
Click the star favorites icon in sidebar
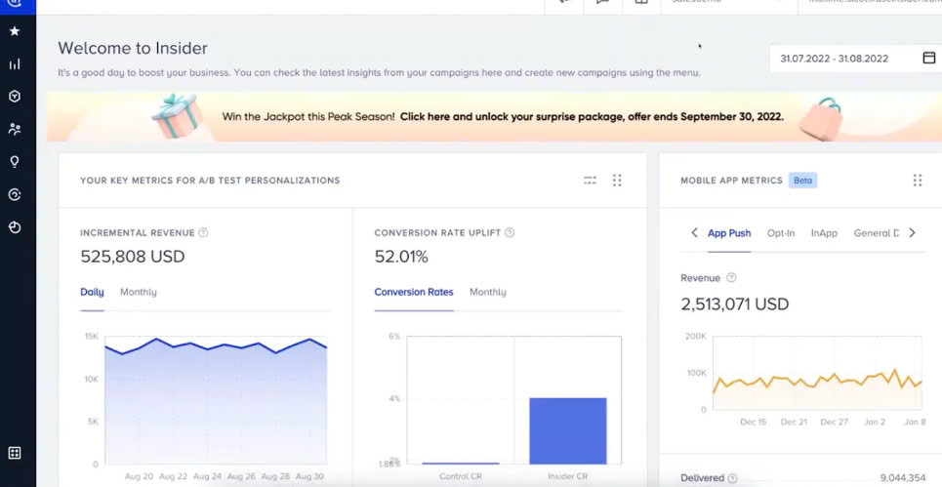pos(15,31)
